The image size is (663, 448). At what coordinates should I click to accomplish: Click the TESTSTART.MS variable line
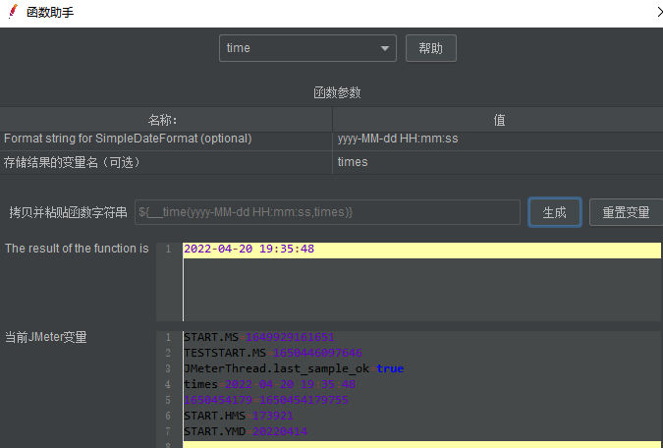click(273, 353)
